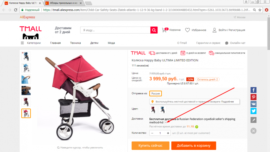Viewport: 270px width, 152px height.
Task: Select the last stroller thumbnail image
Action: [26, 113]
